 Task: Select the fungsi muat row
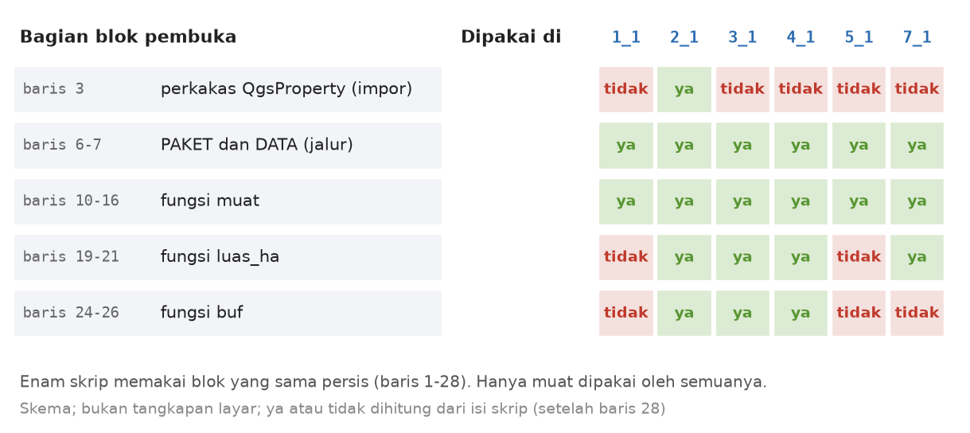pyautogui.click(x=228, y=201)
